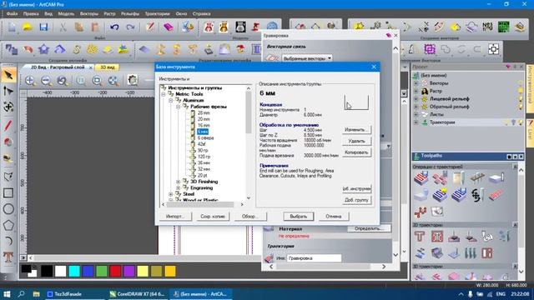Click the previous zoom magnifier icon
534x300 pixels.
click(62, 81)
